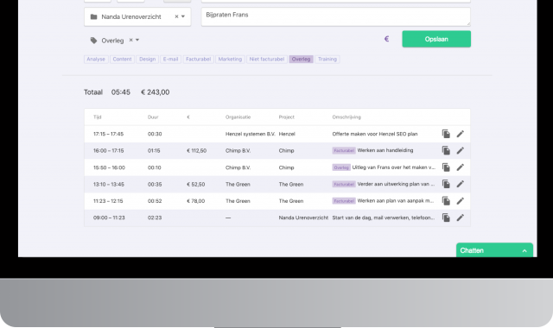
Task: Select the Marketing tag chip
Action: tap(230, 60)
